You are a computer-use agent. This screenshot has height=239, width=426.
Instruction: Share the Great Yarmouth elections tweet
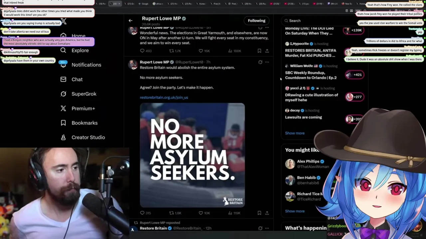(x=267, y=51)
